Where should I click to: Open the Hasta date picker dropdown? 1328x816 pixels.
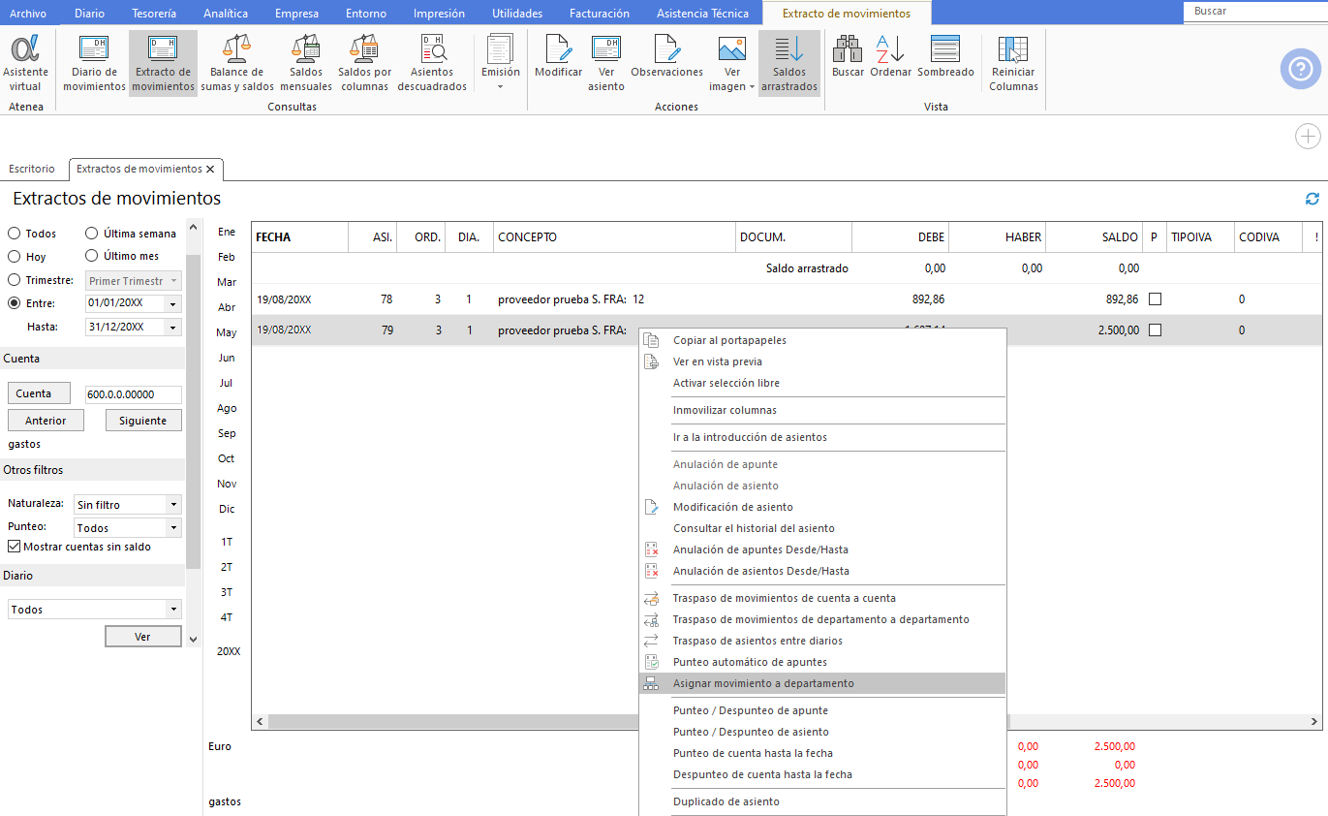click(x=173, y=328)
